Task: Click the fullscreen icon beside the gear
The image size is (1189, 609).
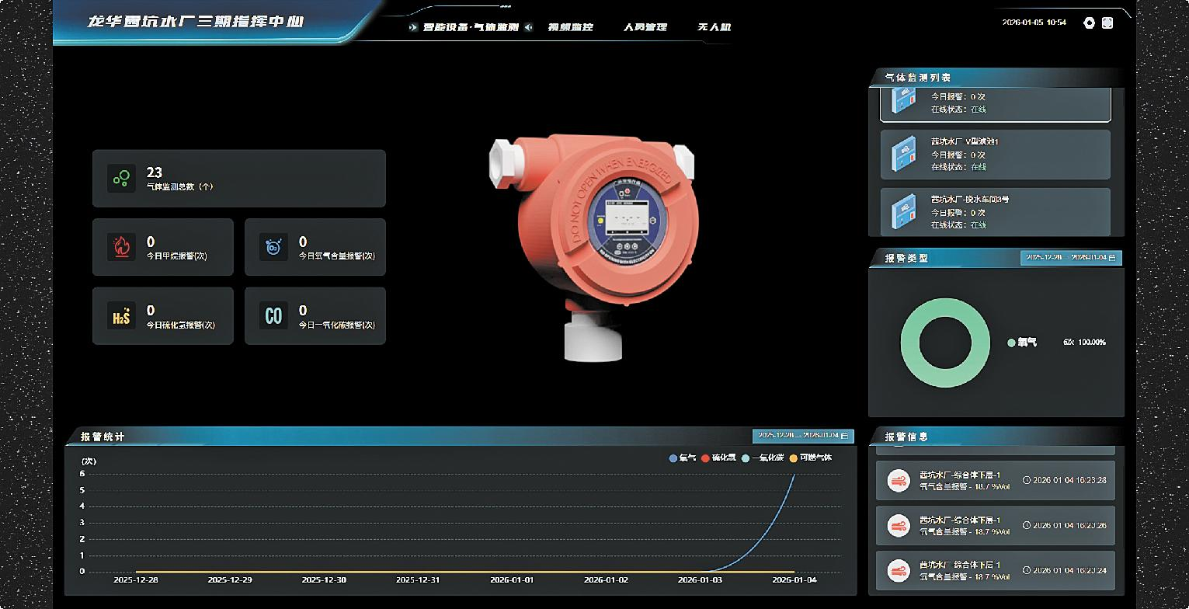Action: tap(1107, 23)
